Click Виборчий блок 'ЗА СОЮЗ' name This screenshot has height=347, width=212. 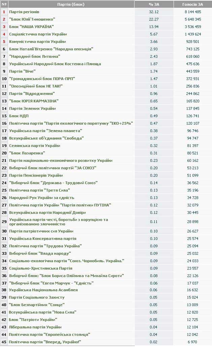pos(53,168)
